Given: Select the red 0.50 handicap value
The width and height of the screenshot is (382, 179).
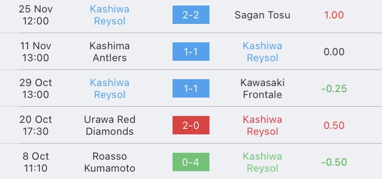Looking at the screenshot, I should 334,125.
